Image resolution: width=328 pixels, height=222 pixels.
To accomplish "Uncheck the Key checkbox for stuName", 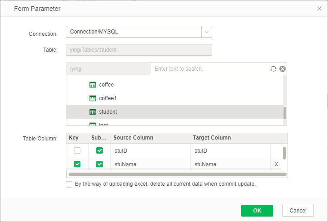I will (x=77, y=164).
